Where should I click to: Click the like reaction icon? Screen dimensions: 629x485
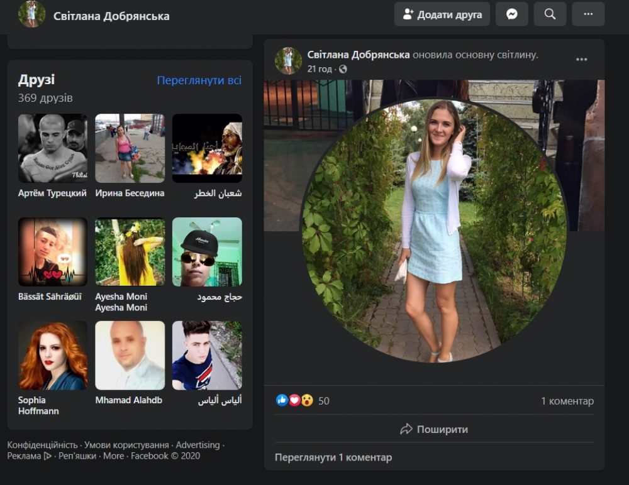coord(282,400)
